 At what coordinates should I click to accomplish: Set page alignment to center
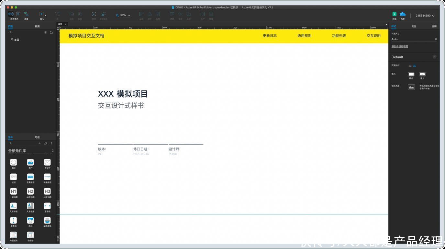click(x=415, y=66)
